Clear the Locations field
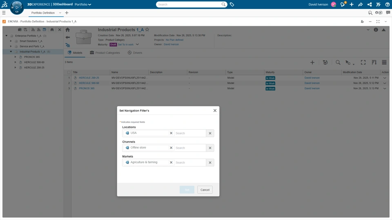 pyautogui.click(x=210, y=133)
